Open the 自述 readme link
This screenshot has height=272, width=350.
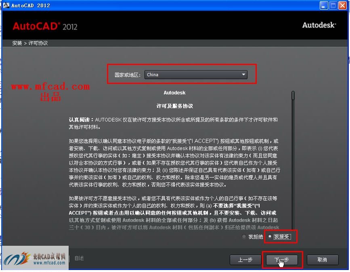click(79, 258)
